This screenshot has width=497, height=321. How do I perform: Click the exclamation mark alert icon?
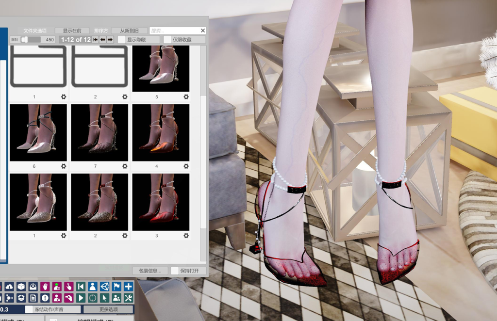click(45, 298)
